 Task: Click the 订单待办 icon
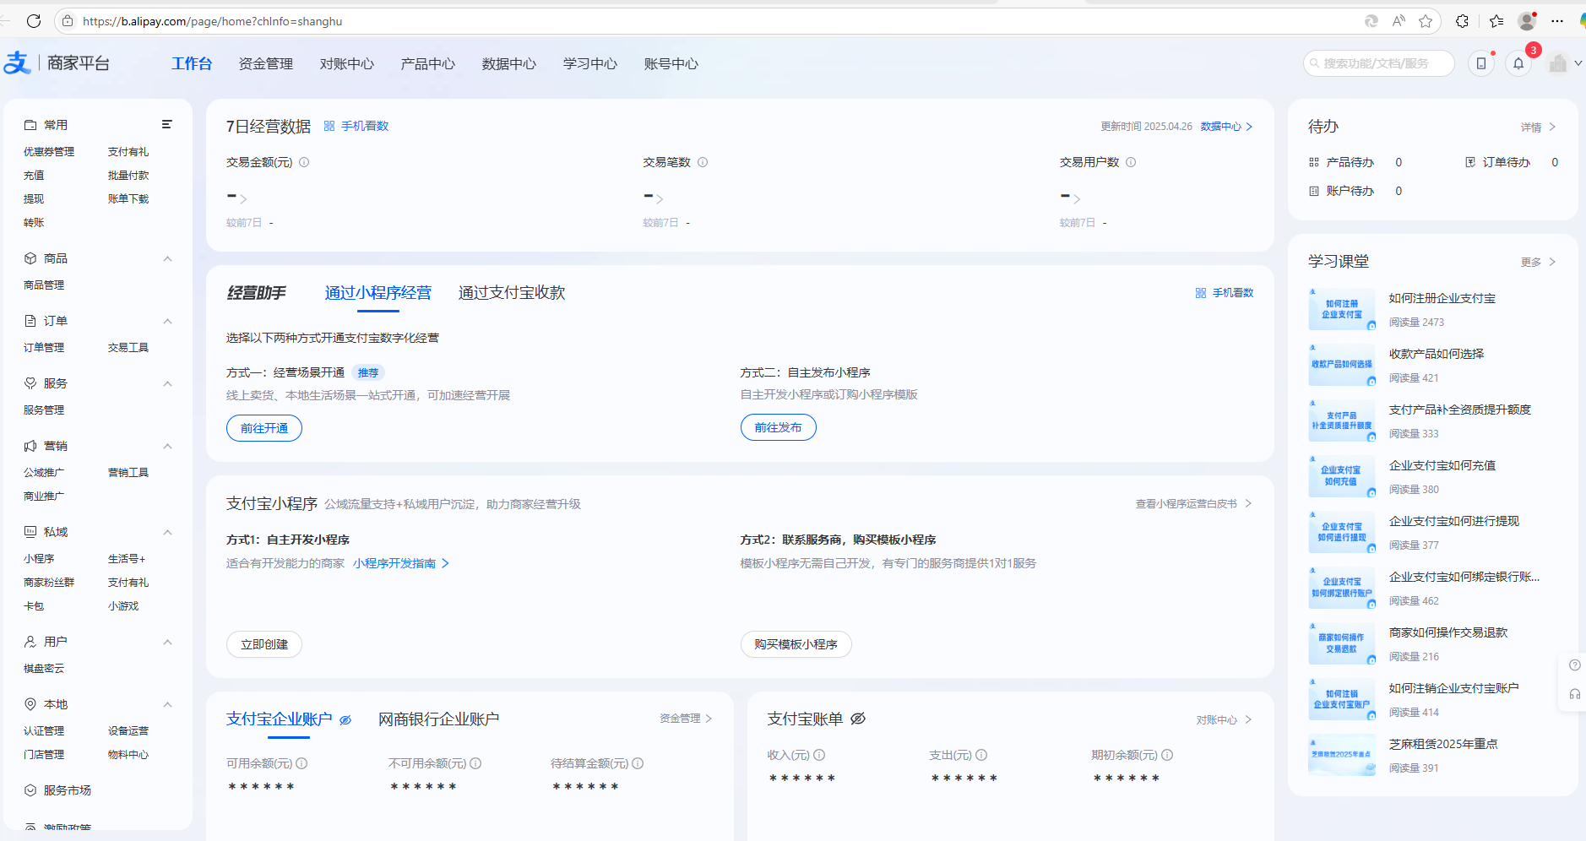[1470, 162]
